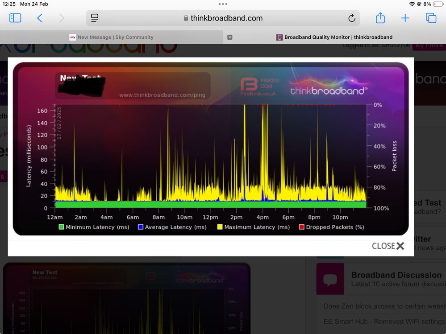Go back using the back arrow
The width and height of the screenshot is (446, 334).
click(40, 18)
